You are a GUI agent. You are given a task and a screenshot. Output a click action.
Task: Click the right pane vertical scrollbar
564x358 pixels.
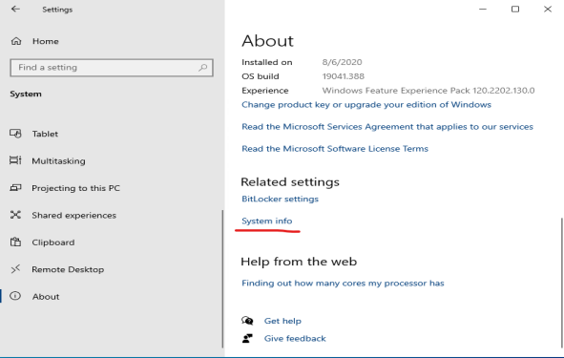tap(561, 283)
